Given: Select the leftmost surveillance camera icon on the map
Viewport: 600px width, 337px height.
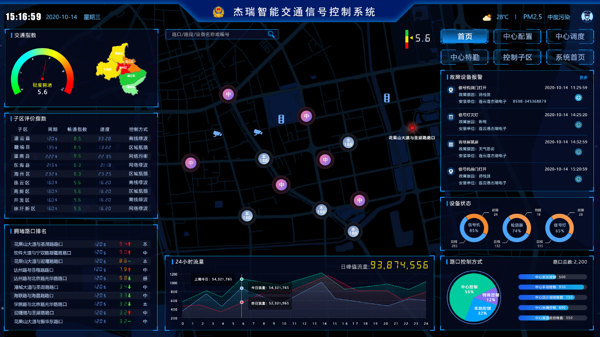Looking at the screenshot, I should click(217, 134).
